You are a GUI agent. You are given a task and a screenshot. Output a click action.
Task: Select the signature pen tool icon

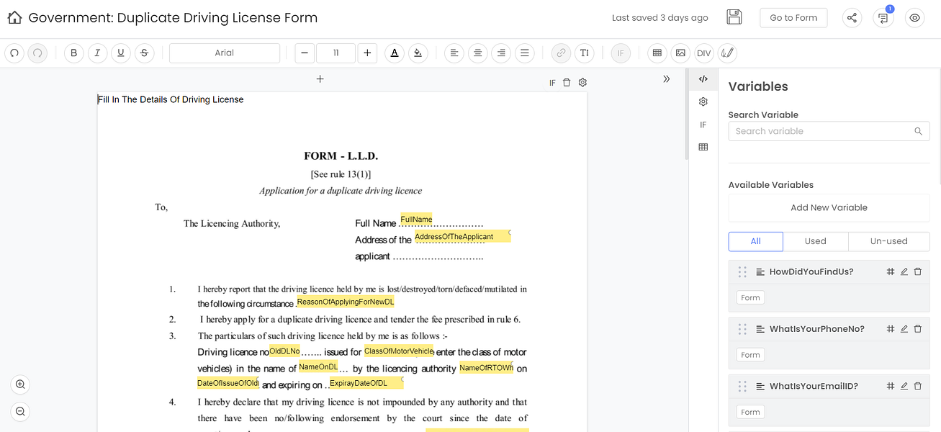pos(727,53)
